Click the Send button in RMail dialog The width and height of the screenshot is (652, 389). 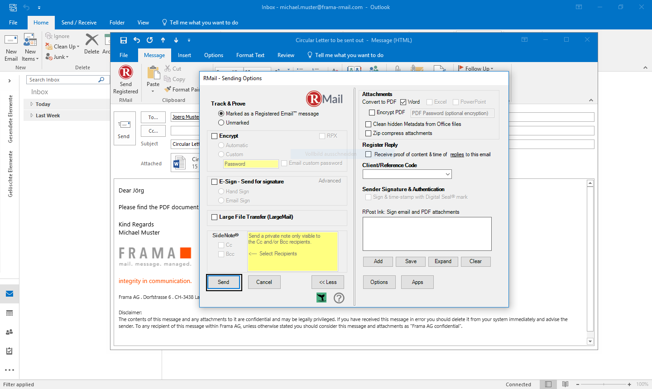(224, 282)
